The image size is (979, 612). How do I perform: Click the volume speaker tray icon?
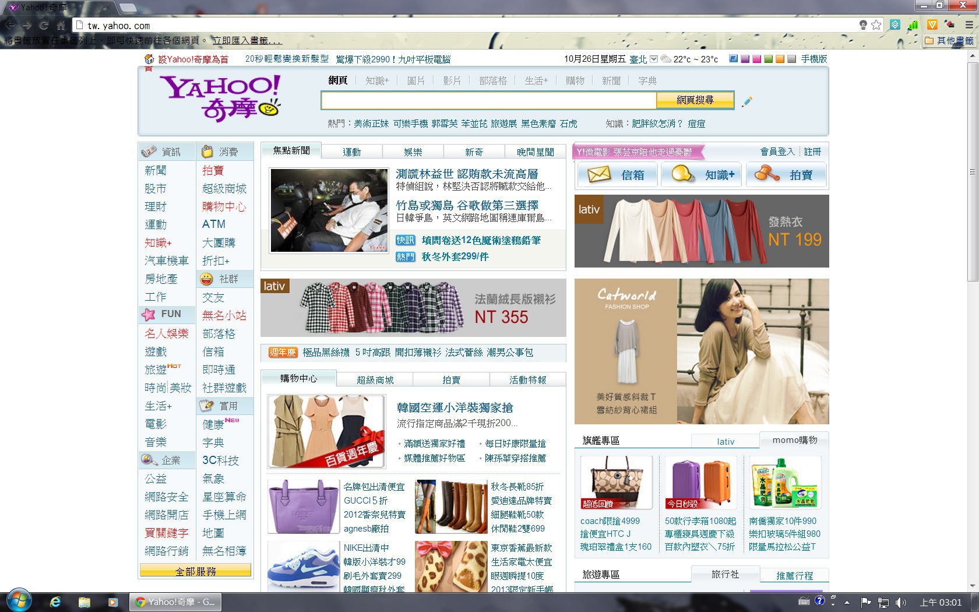[x=901, y=603]
